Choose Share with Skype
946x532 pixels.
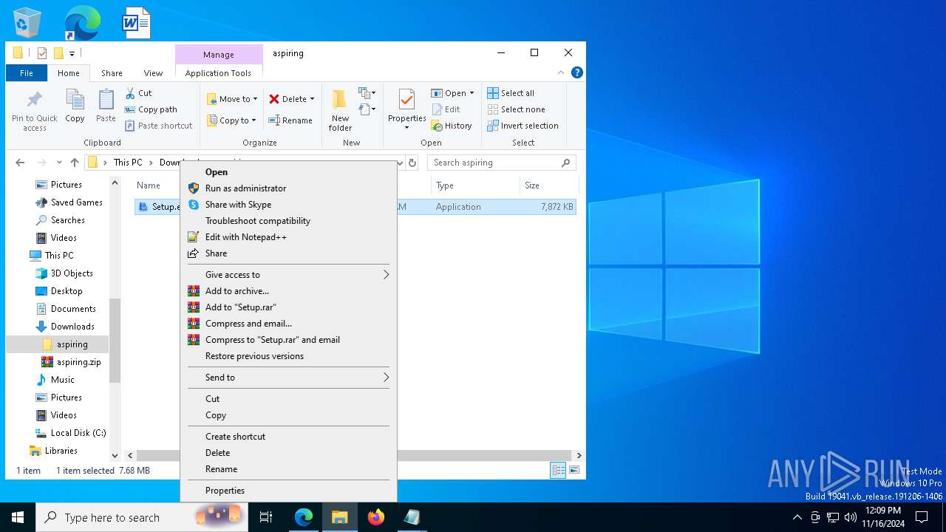[288, 205]
